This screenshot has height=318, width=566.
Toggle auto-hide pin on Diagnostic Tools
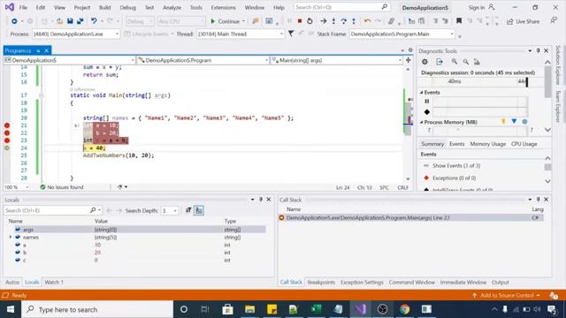pyautogui.click(x=539, y=51)
